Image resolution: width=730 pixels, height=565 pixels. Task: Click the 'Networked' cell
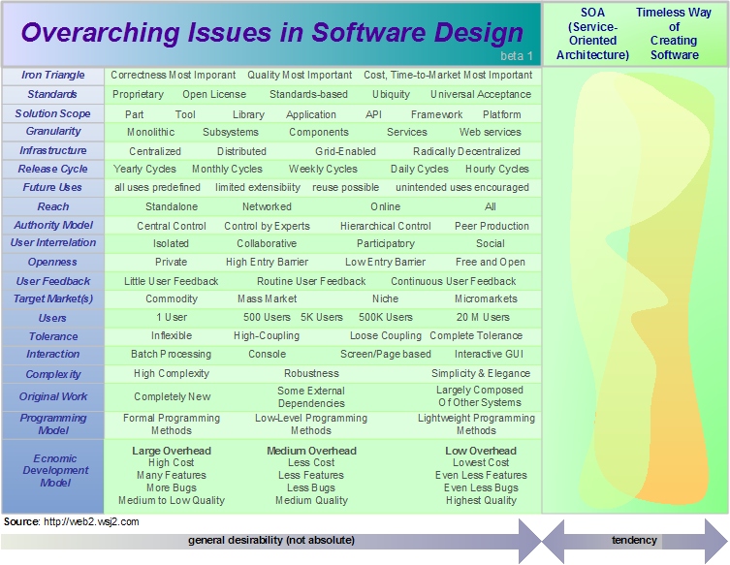tap(267, 206)
